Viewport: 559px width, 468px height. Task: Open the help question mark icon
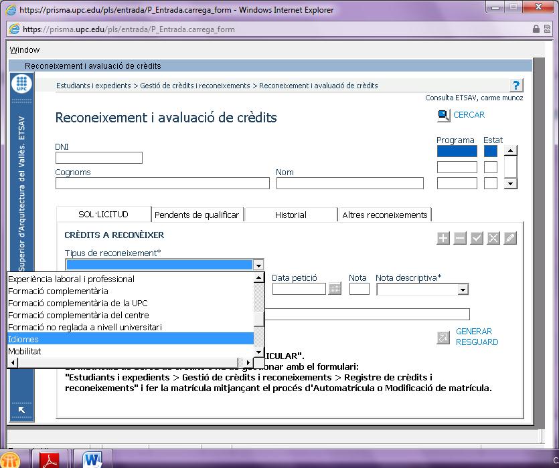coord(515,86)
